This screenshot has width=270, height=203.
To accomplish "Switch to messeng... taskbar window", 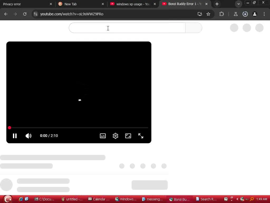I will 153,199.
